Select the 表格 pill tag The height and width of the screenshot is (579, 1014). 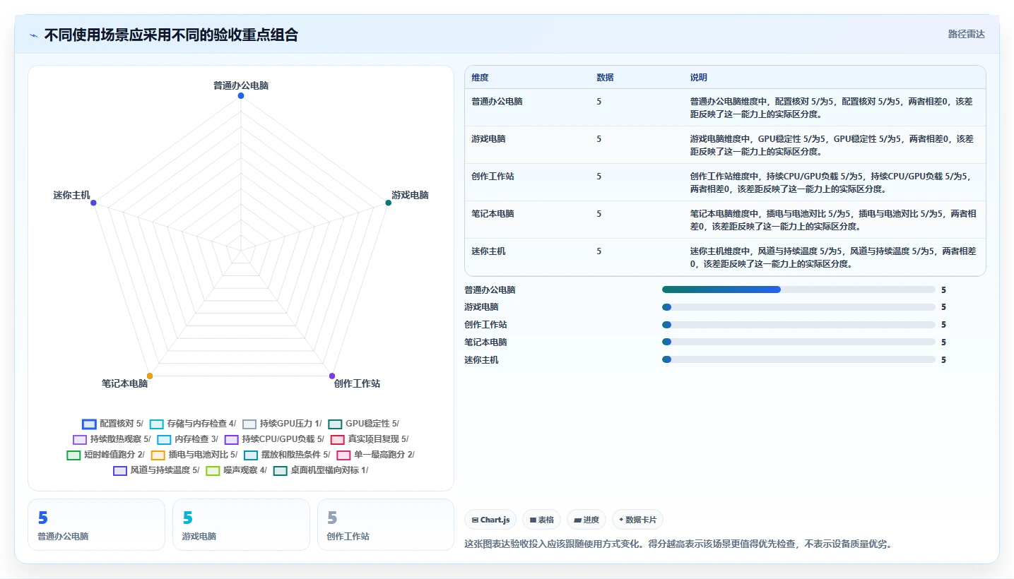point(541,520)
